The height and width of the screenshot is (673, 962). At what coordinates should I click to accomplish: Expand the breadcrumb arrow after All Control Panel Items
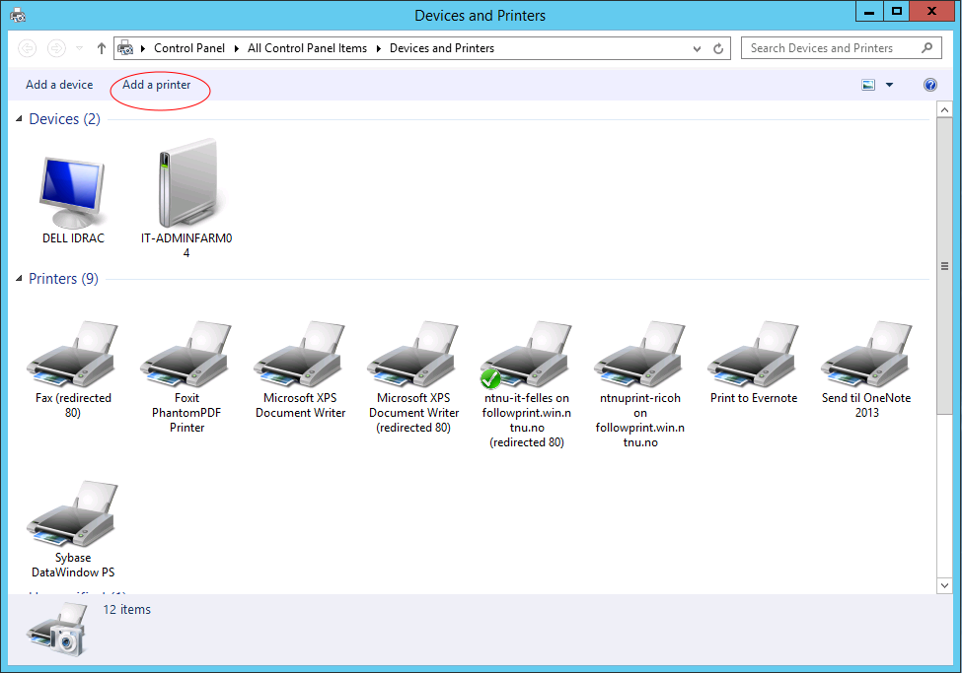pos(379,48)
